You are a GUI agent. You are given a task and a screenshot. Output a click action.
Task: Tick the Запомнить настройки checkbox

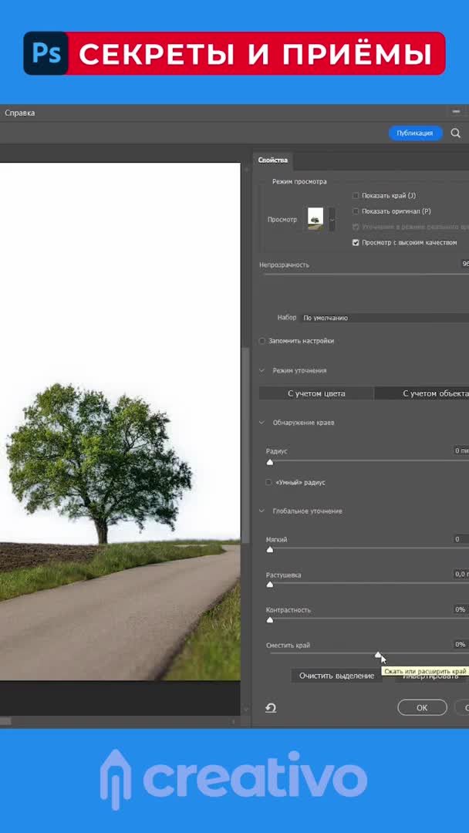tap(263, 341)
